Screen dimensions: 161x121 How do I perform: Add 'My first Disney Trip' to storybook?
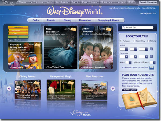click(x=106, y=29)
